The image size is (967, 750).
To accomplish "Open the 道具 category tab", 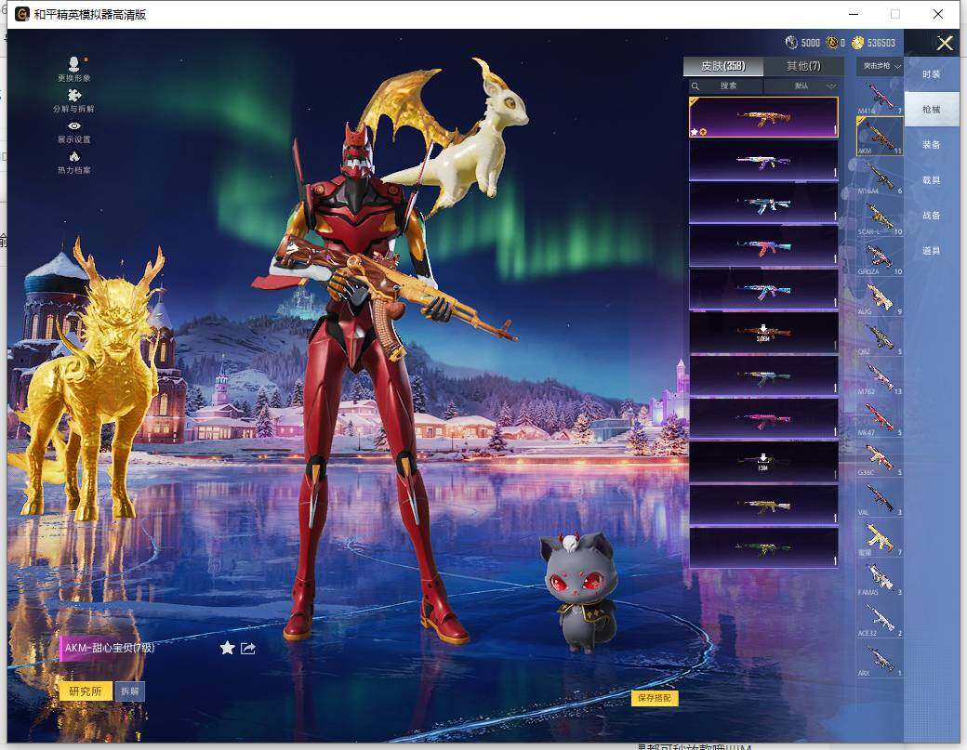I will (x=932, y=251).
